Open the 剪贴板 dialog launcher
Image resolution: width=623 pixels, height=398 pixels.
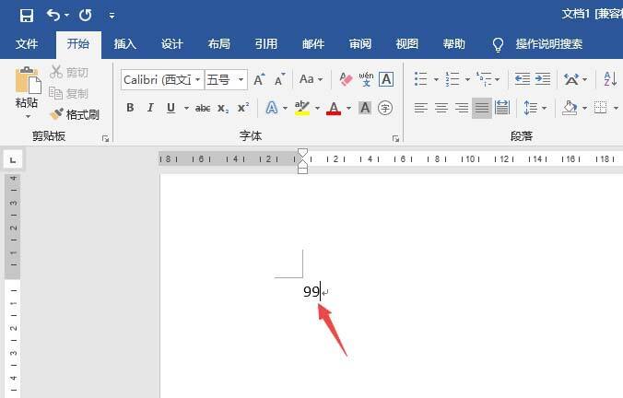[x=105, y=138]
